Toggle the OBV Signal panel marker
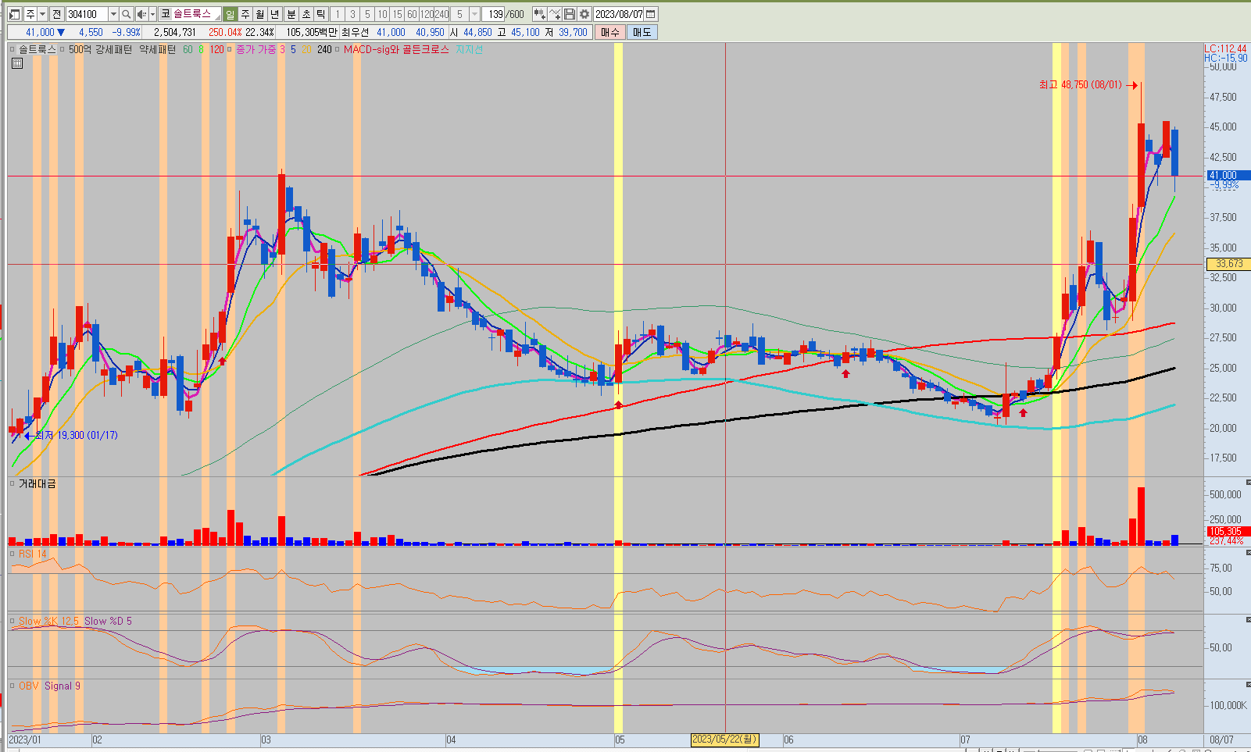The width and height of the screenshot is (1251, 752). [13, 686]
